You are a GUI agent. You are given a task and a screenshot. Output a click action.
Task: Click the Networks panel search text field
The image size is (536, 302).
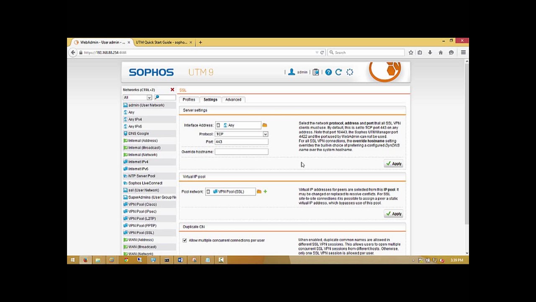tap(167, 97)
